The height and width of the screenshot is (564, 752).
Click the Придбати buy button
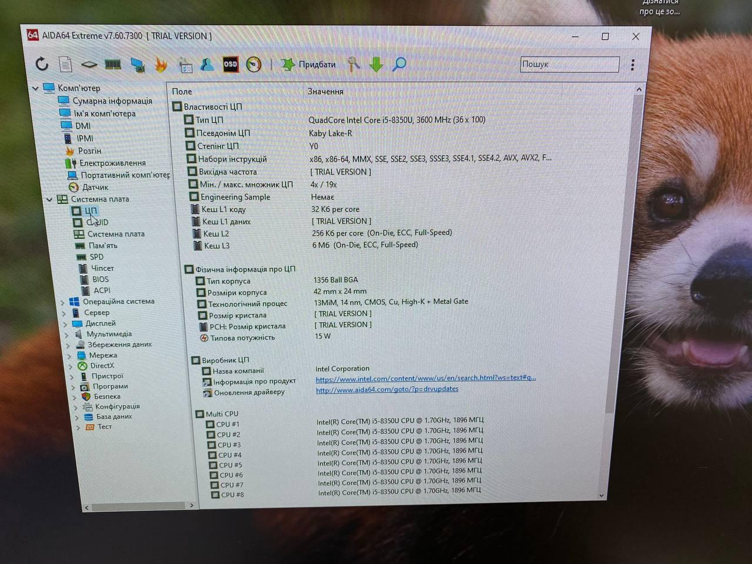[308, 65]
